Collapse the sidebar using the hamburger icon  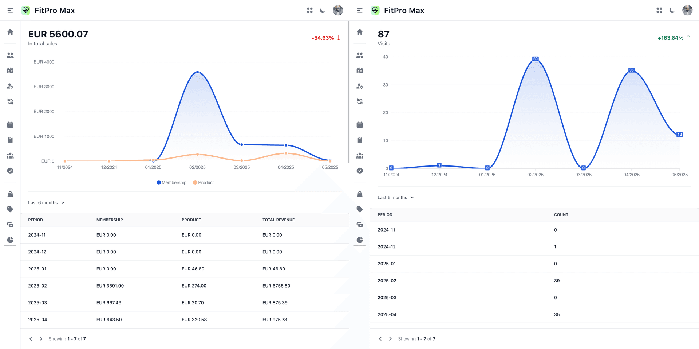coord(10,10)
